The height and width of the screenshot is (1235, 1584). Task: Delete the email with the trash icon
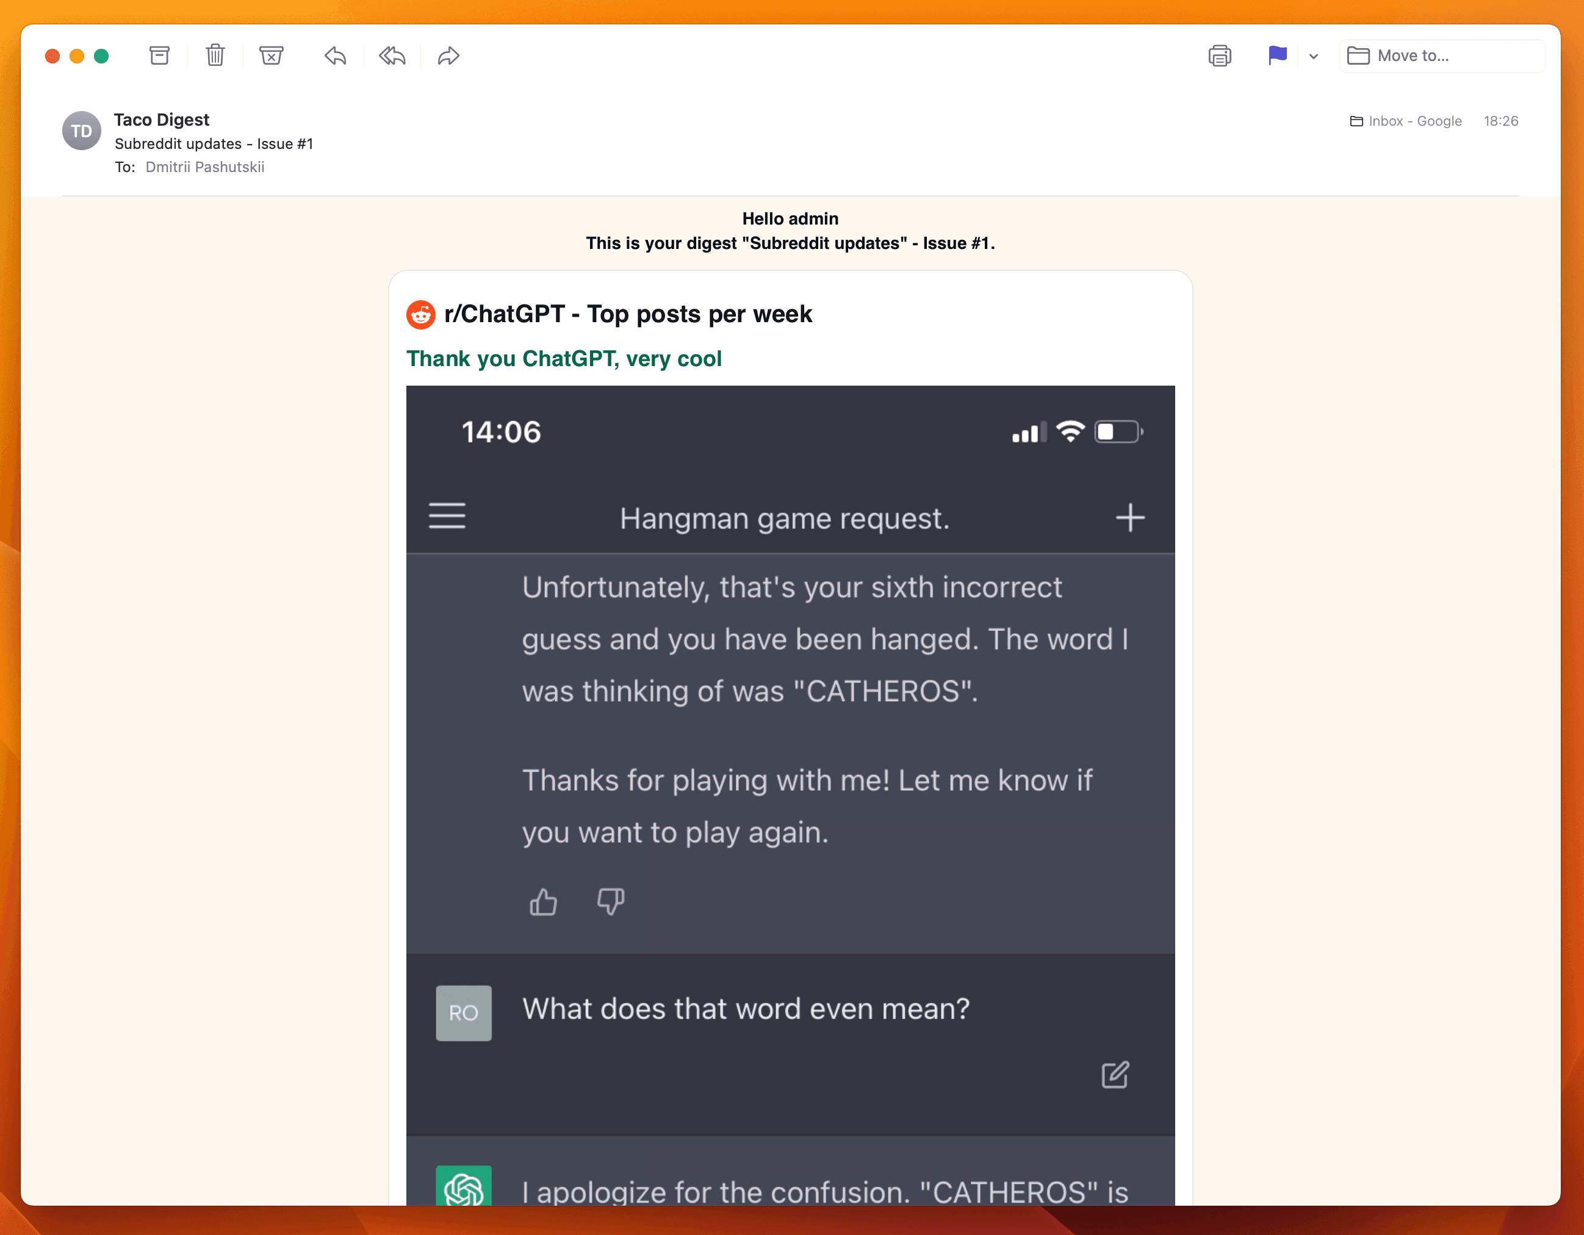[x=215, y=56]
